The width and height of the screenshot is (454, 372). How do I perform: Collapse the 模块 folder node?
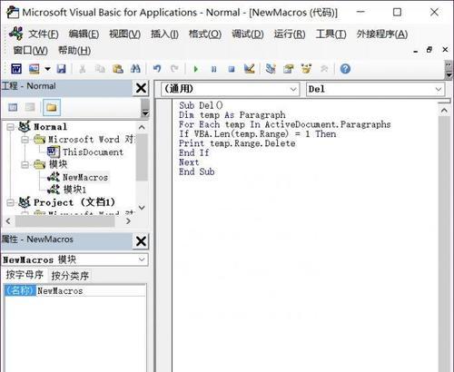25,164
